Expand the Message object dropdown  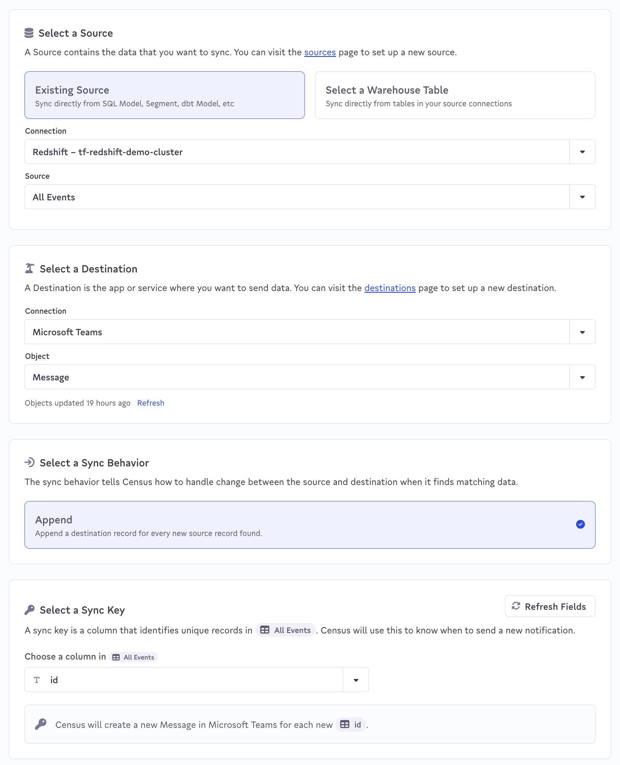pos(582,377)
